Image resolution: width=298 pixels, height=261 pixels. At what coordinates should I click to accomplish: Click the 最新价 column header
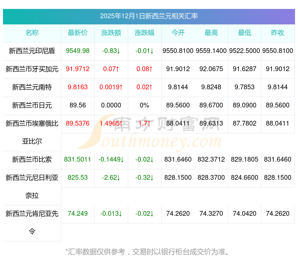coord(78,33)
